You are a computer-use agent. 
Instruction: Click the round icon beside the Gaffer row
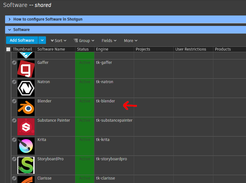14,63
